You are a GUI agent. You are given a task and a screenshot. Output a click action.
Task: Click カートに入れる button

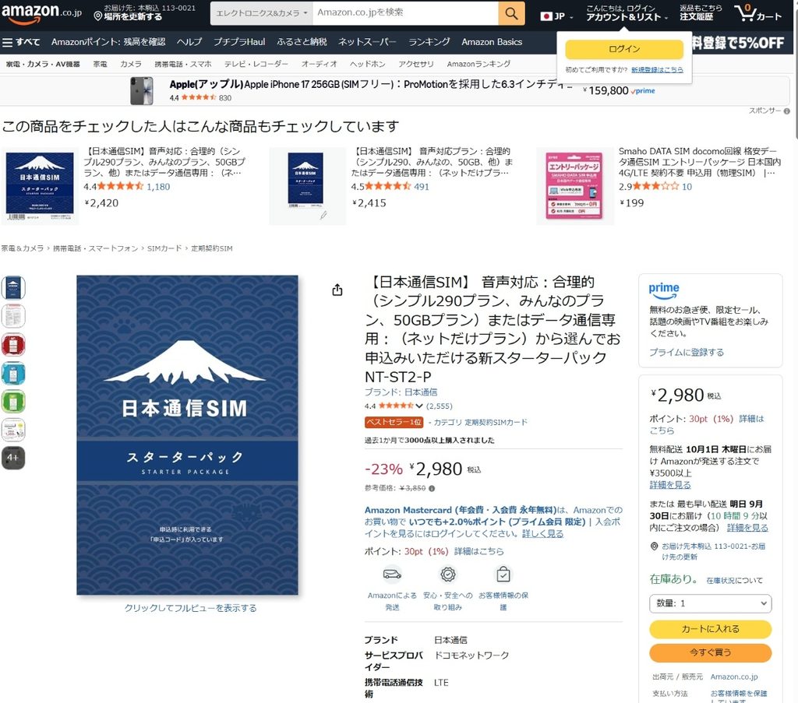tap(711, 629)
